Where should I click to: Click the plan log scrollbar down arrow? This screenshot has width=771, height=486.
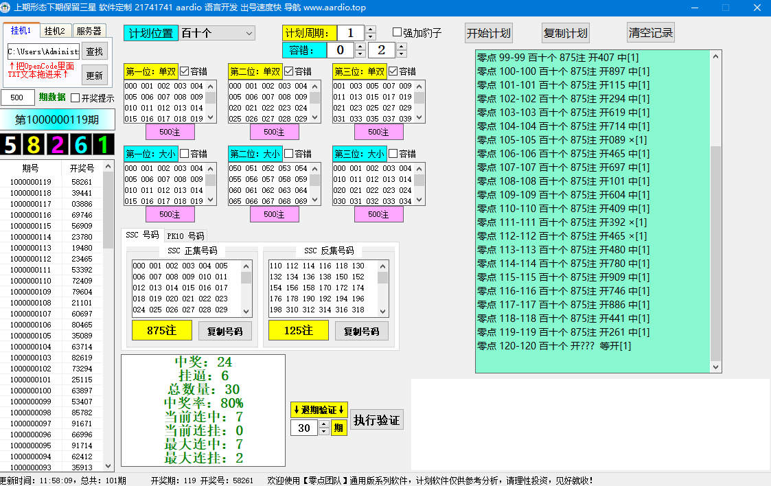point(716,367)
